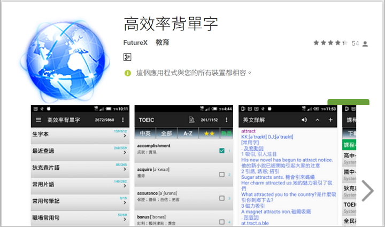Screen dimensions: 385x227
Task: Open the hamburger menu in first screenshot
Action: coord(37,120)
